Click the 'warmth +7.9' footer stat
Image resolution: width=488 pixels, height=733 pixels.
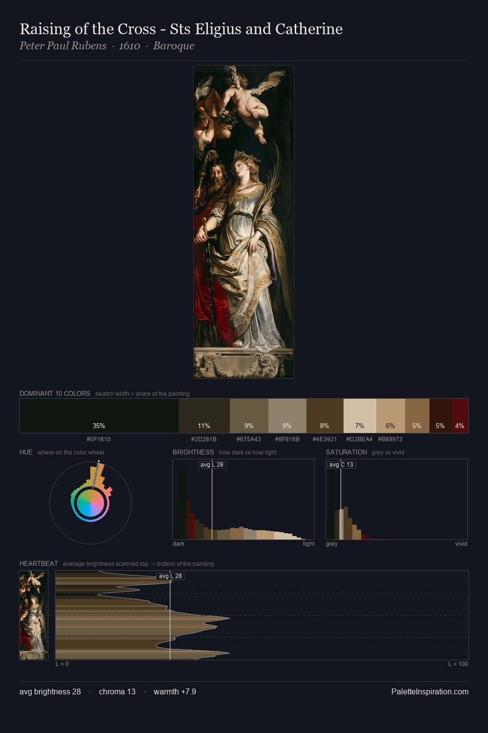tap(175, 691)
